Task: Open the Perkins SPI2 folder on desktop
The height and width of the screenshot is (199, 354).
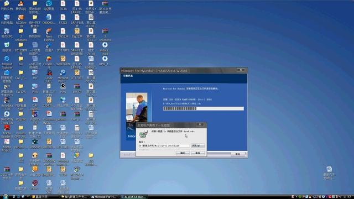Action: click(x=21, y=132)
